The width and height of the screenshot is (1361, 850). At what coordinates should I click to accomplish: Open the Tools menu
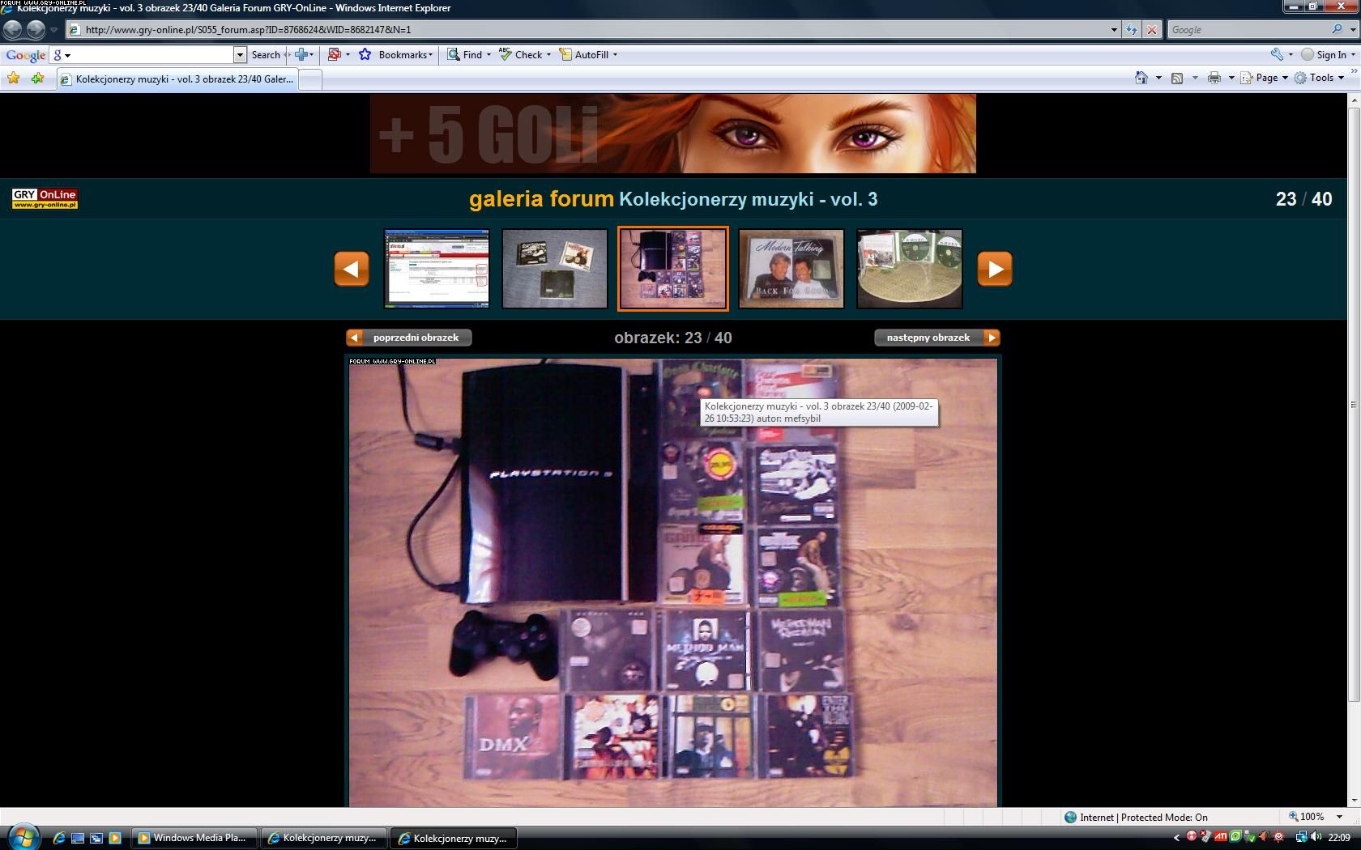[1320, 78]
